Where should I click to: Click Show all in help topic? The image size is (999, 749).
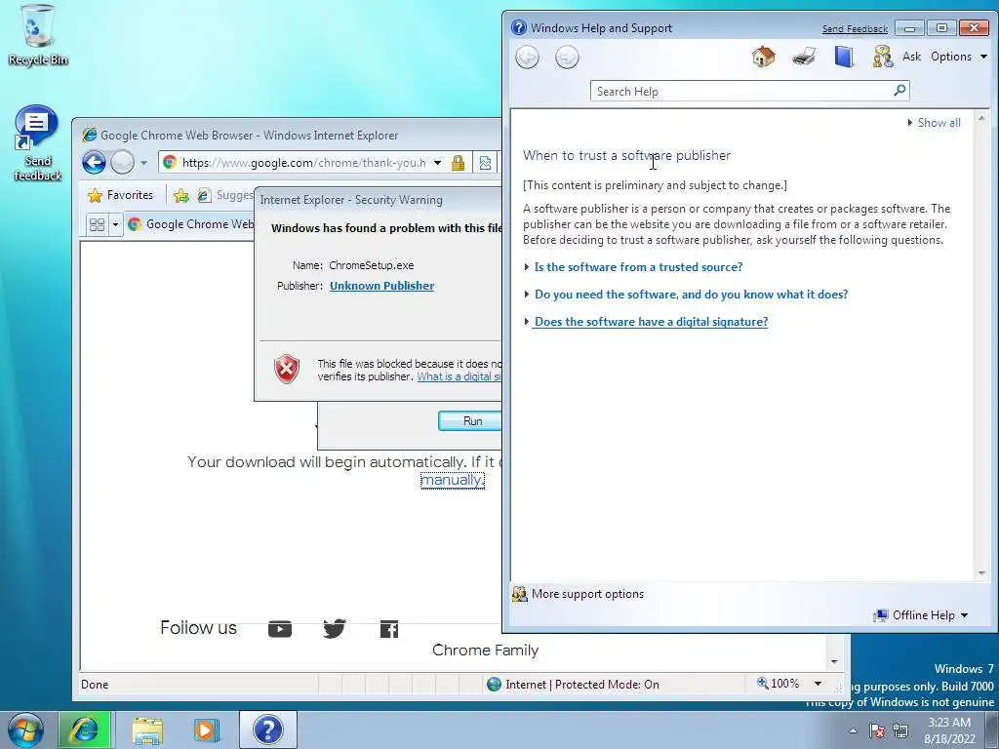coord(934,123)
